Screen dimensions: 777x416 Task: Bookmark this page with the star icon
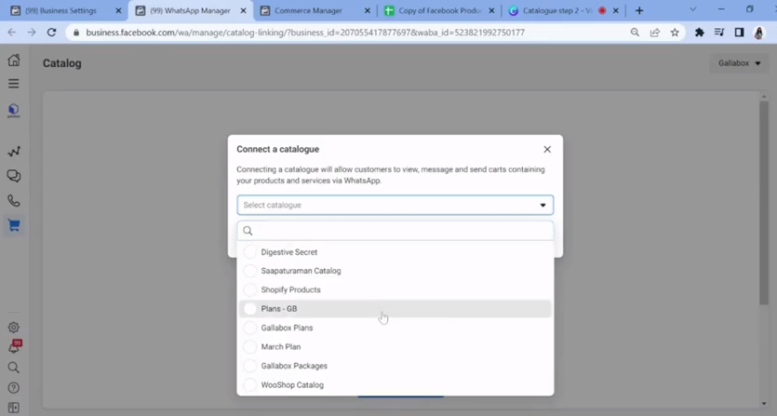pyautogui.click(x=675, y=33)
